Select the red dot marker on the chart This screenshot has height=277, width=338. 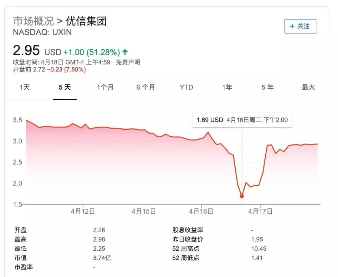pos(242,196)
